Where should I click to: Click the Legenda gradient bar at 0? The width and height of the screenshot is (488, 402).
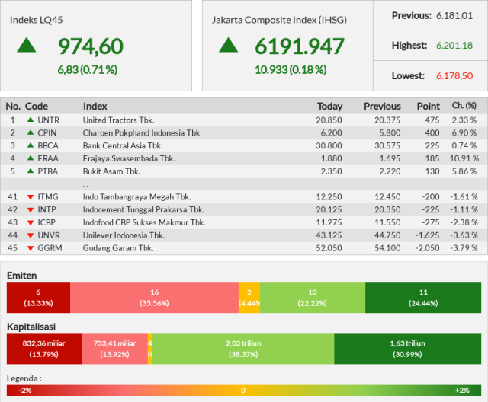(243, 390)
